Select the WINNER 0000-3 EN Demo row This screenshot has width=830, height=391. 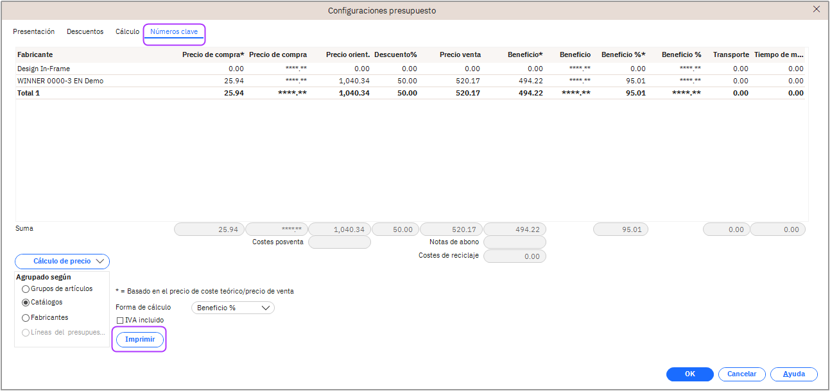pyautogui.click(x=60, y=81)
